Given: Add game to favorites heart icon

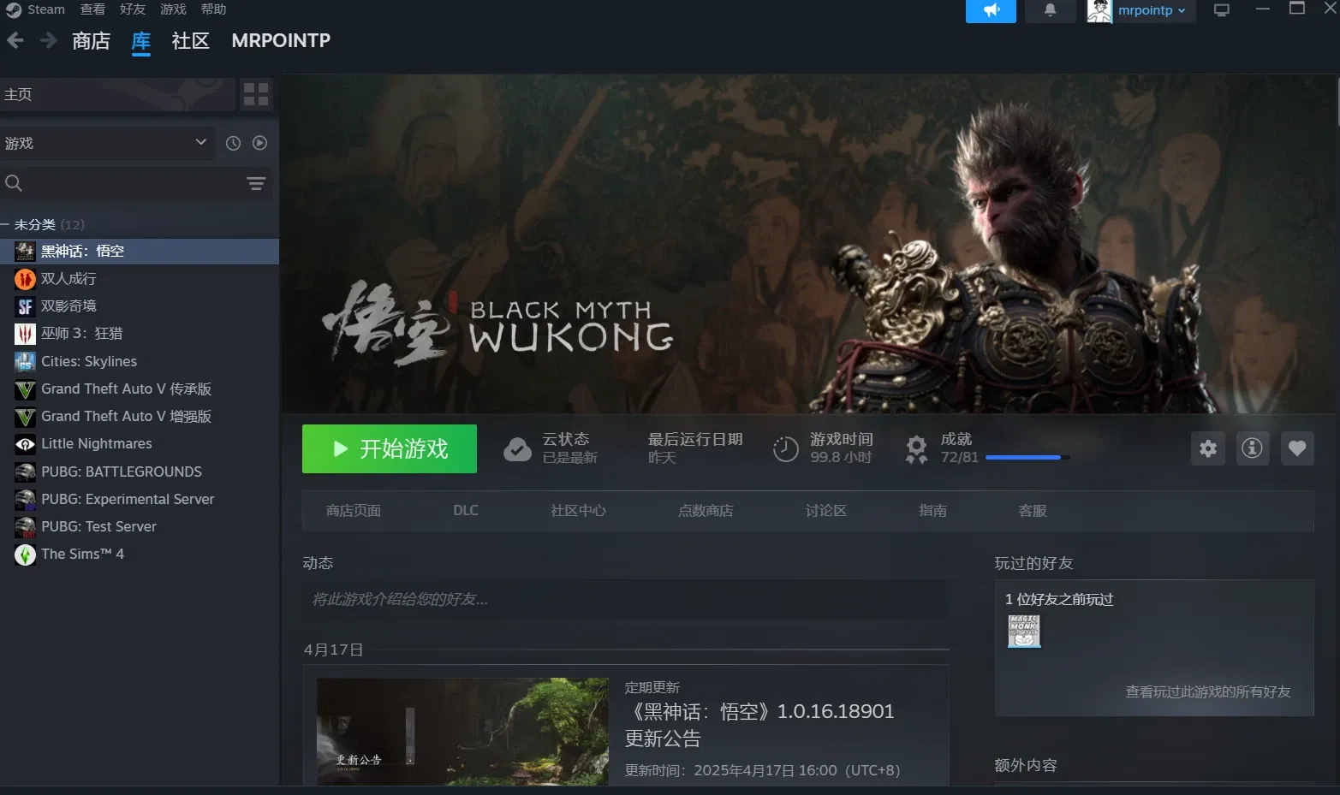Looking at the screenshot, I should tap(1297, 448).
